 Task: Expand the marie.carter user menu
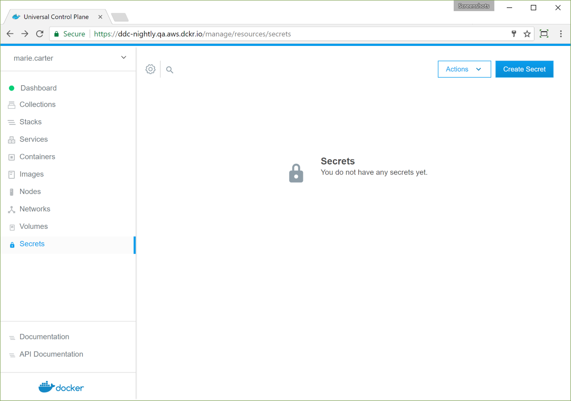124,58
